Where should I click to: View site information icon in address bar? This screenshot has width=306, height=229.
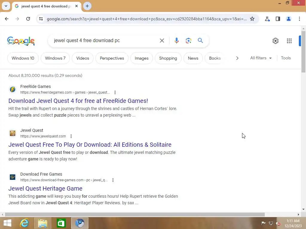tap(41, 19)
